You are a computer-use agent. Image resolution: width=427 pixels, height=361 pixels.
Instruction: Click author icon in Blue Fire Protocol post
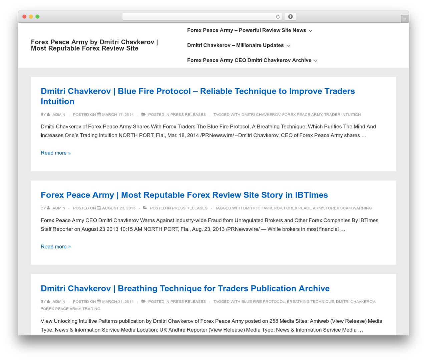[x=48, y=114]
